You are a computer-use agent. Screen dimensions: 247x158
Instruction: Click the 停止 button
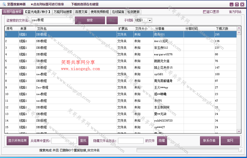click(112, 20)
